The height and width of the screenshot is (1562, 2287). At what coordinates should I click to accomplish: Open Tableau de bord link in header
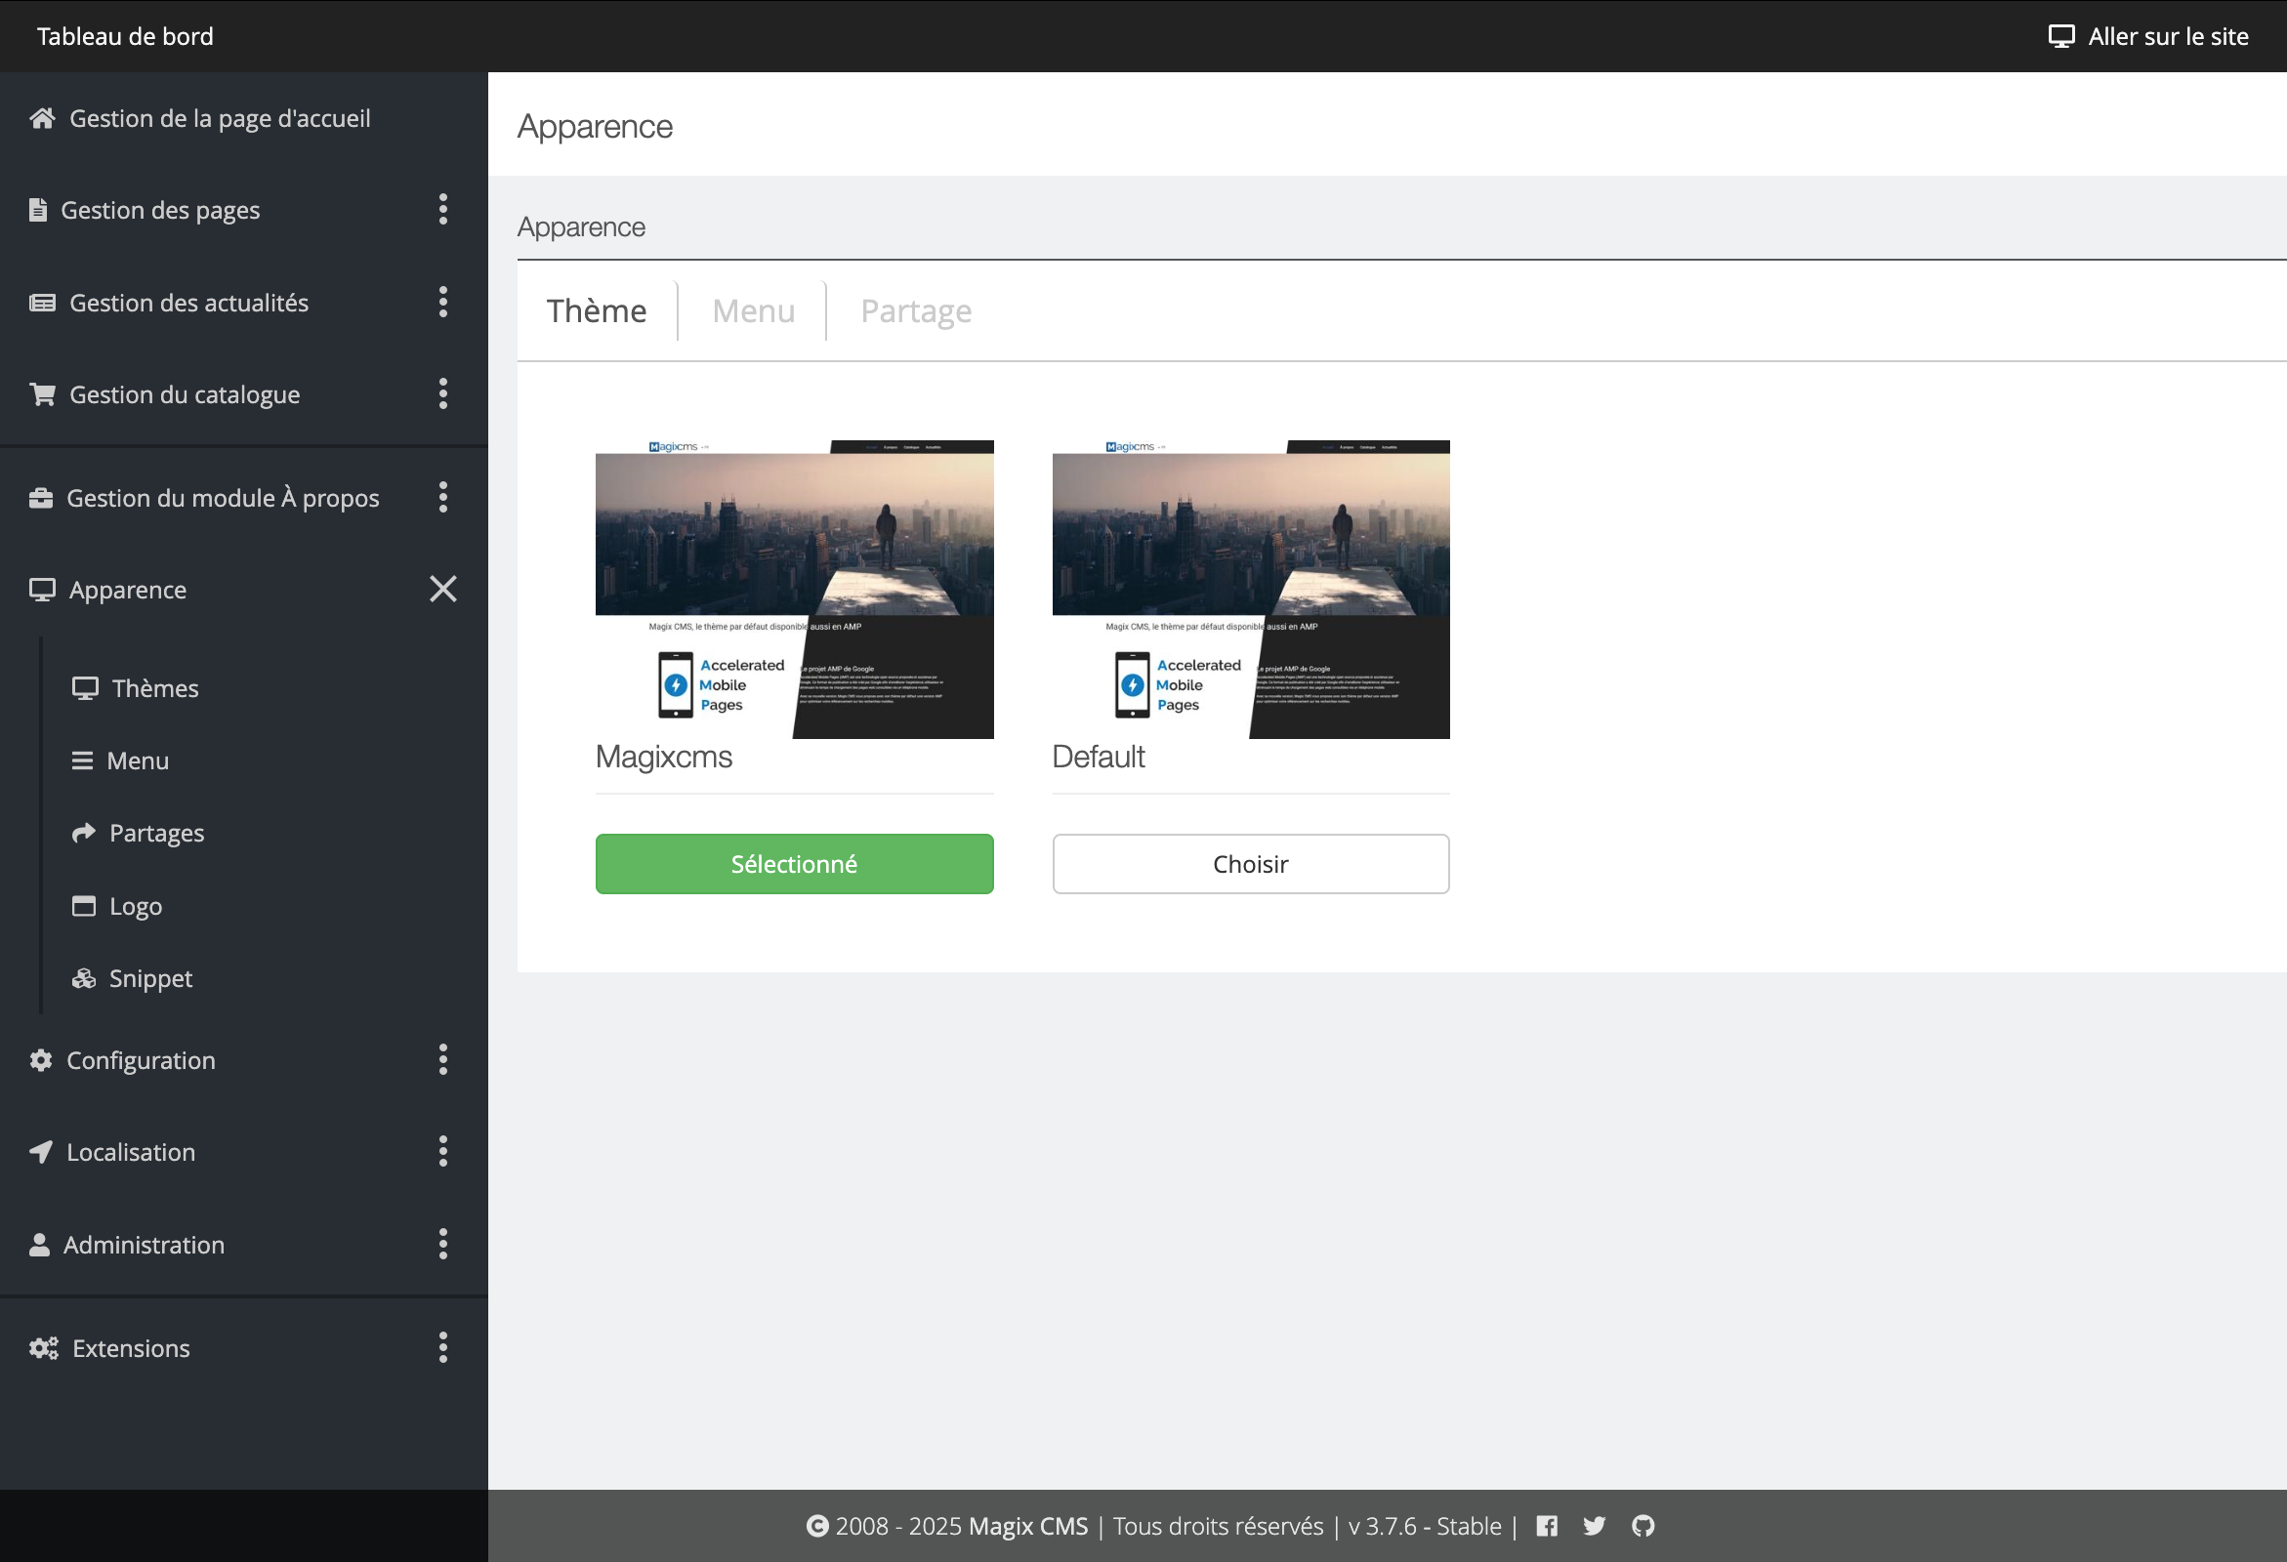(125, 36)
